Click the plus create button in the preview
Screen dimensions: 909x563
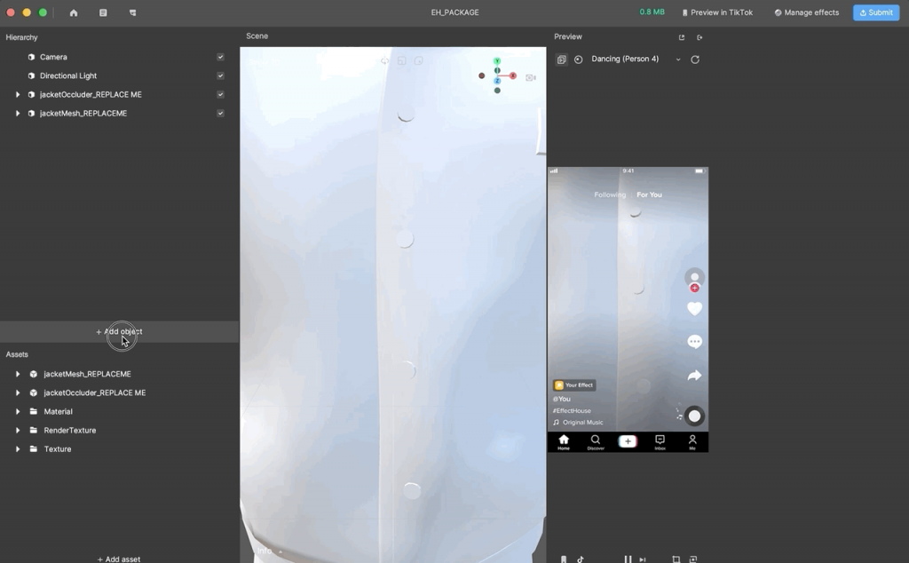(628, 441)
